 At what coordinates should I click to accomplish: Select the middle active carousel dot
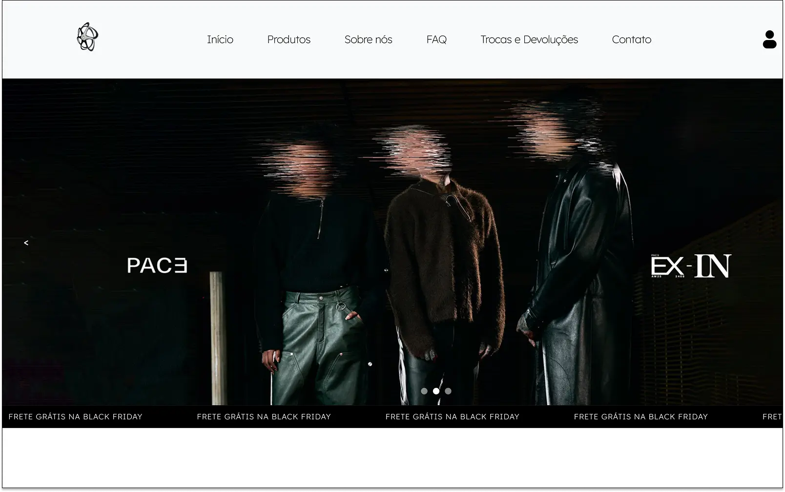(436, 391)
